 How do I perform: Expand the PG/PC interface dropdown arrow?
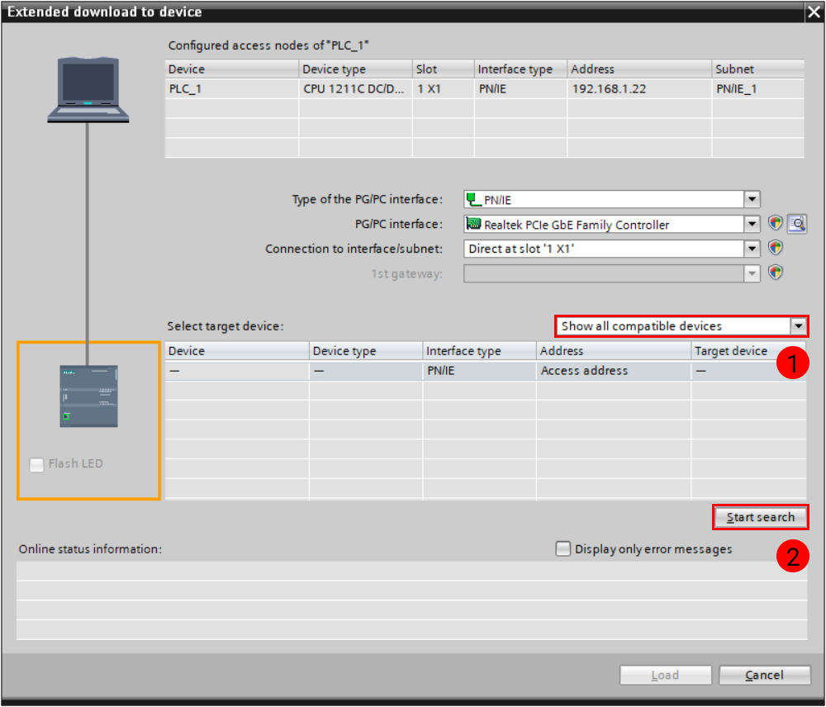(x=752, y=224)
